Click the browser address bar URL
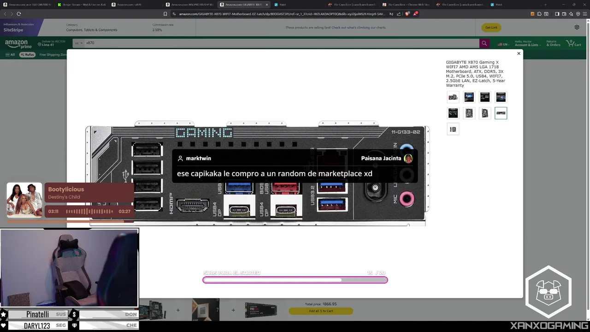The image size is (590, 332). [x=282, y=14]
